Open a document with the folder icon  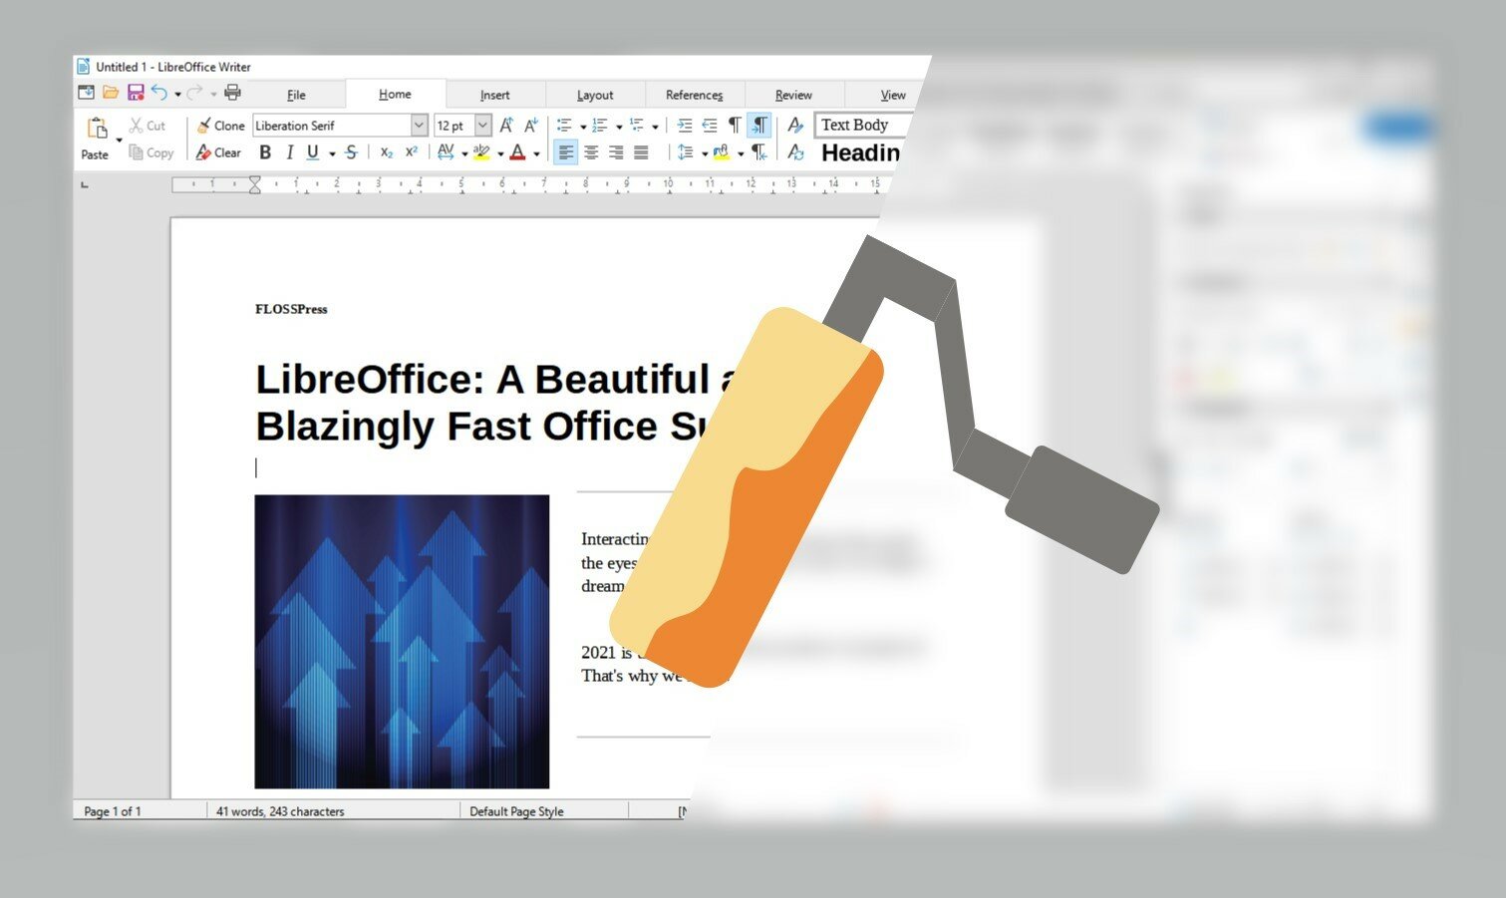click(111, 93)
